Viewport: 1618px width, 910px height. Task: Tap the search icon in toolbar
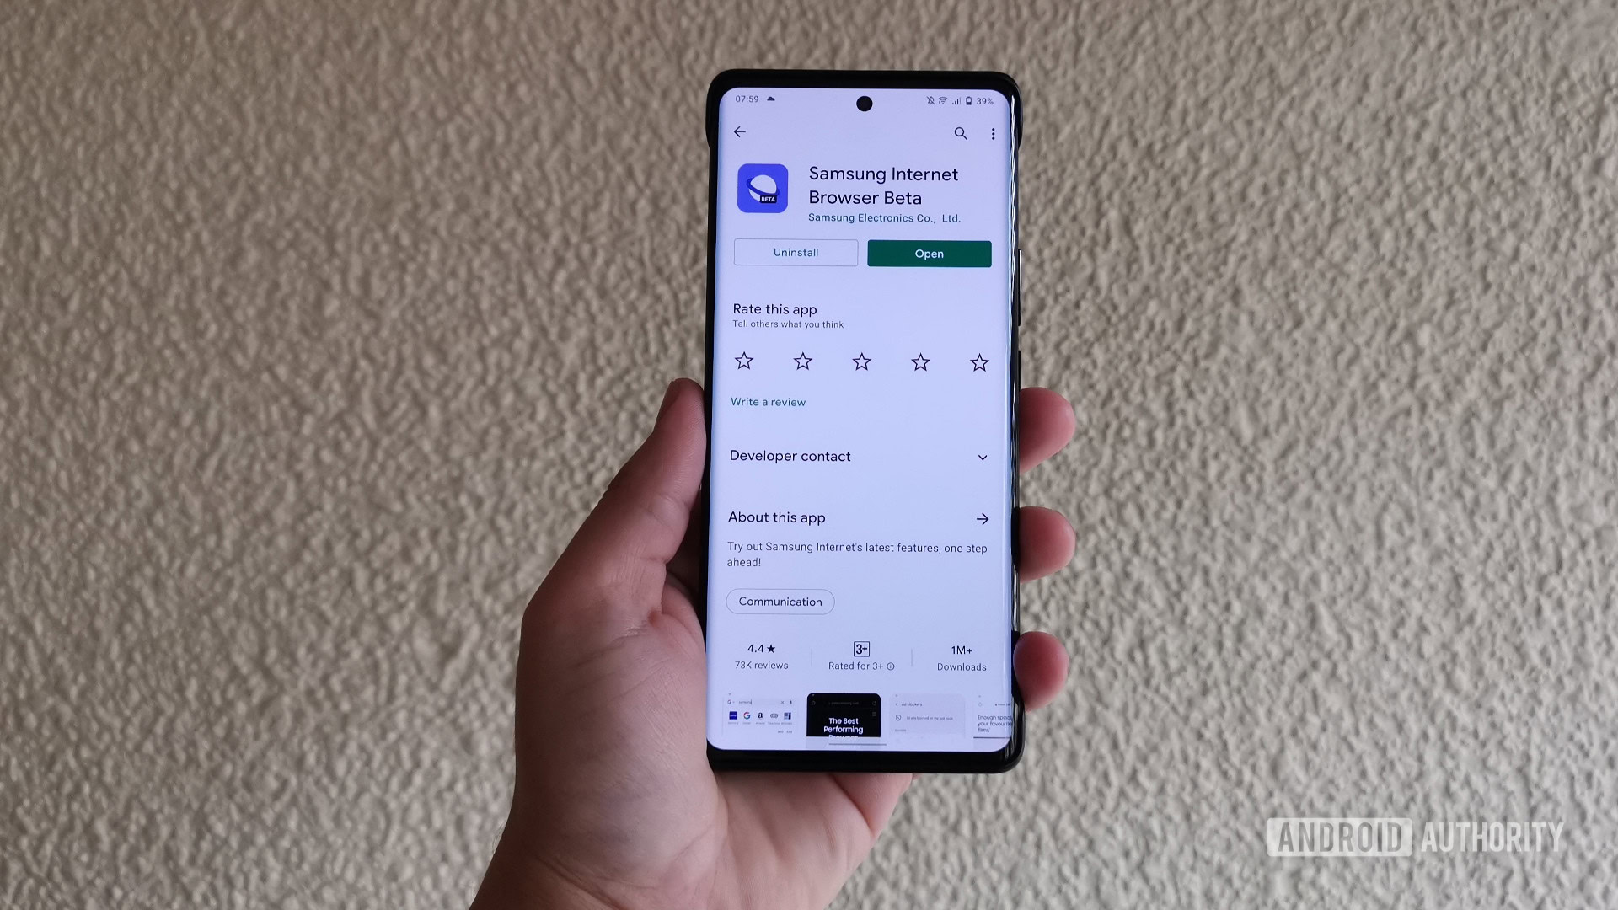point(962,132)
